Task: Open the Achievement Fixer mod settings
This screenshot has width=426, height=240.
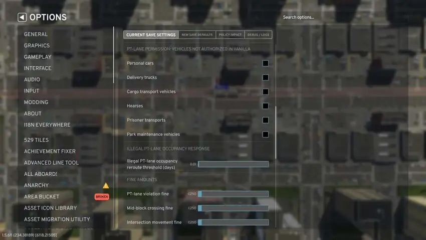Action: 50,152
